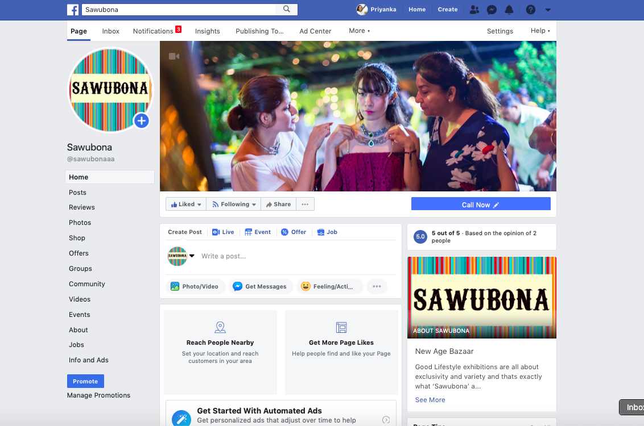Image resolution: width=644 pixels, height=426 pixels.
Task: Expand the post-as identity selector arrow
Action: 192,256
